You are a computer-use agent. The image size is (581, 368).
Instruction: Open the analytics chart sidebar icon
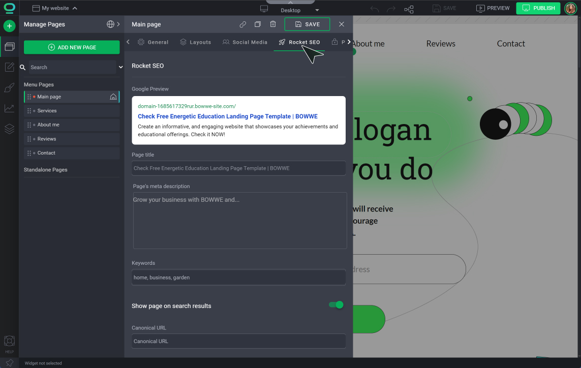click(9, 108)
